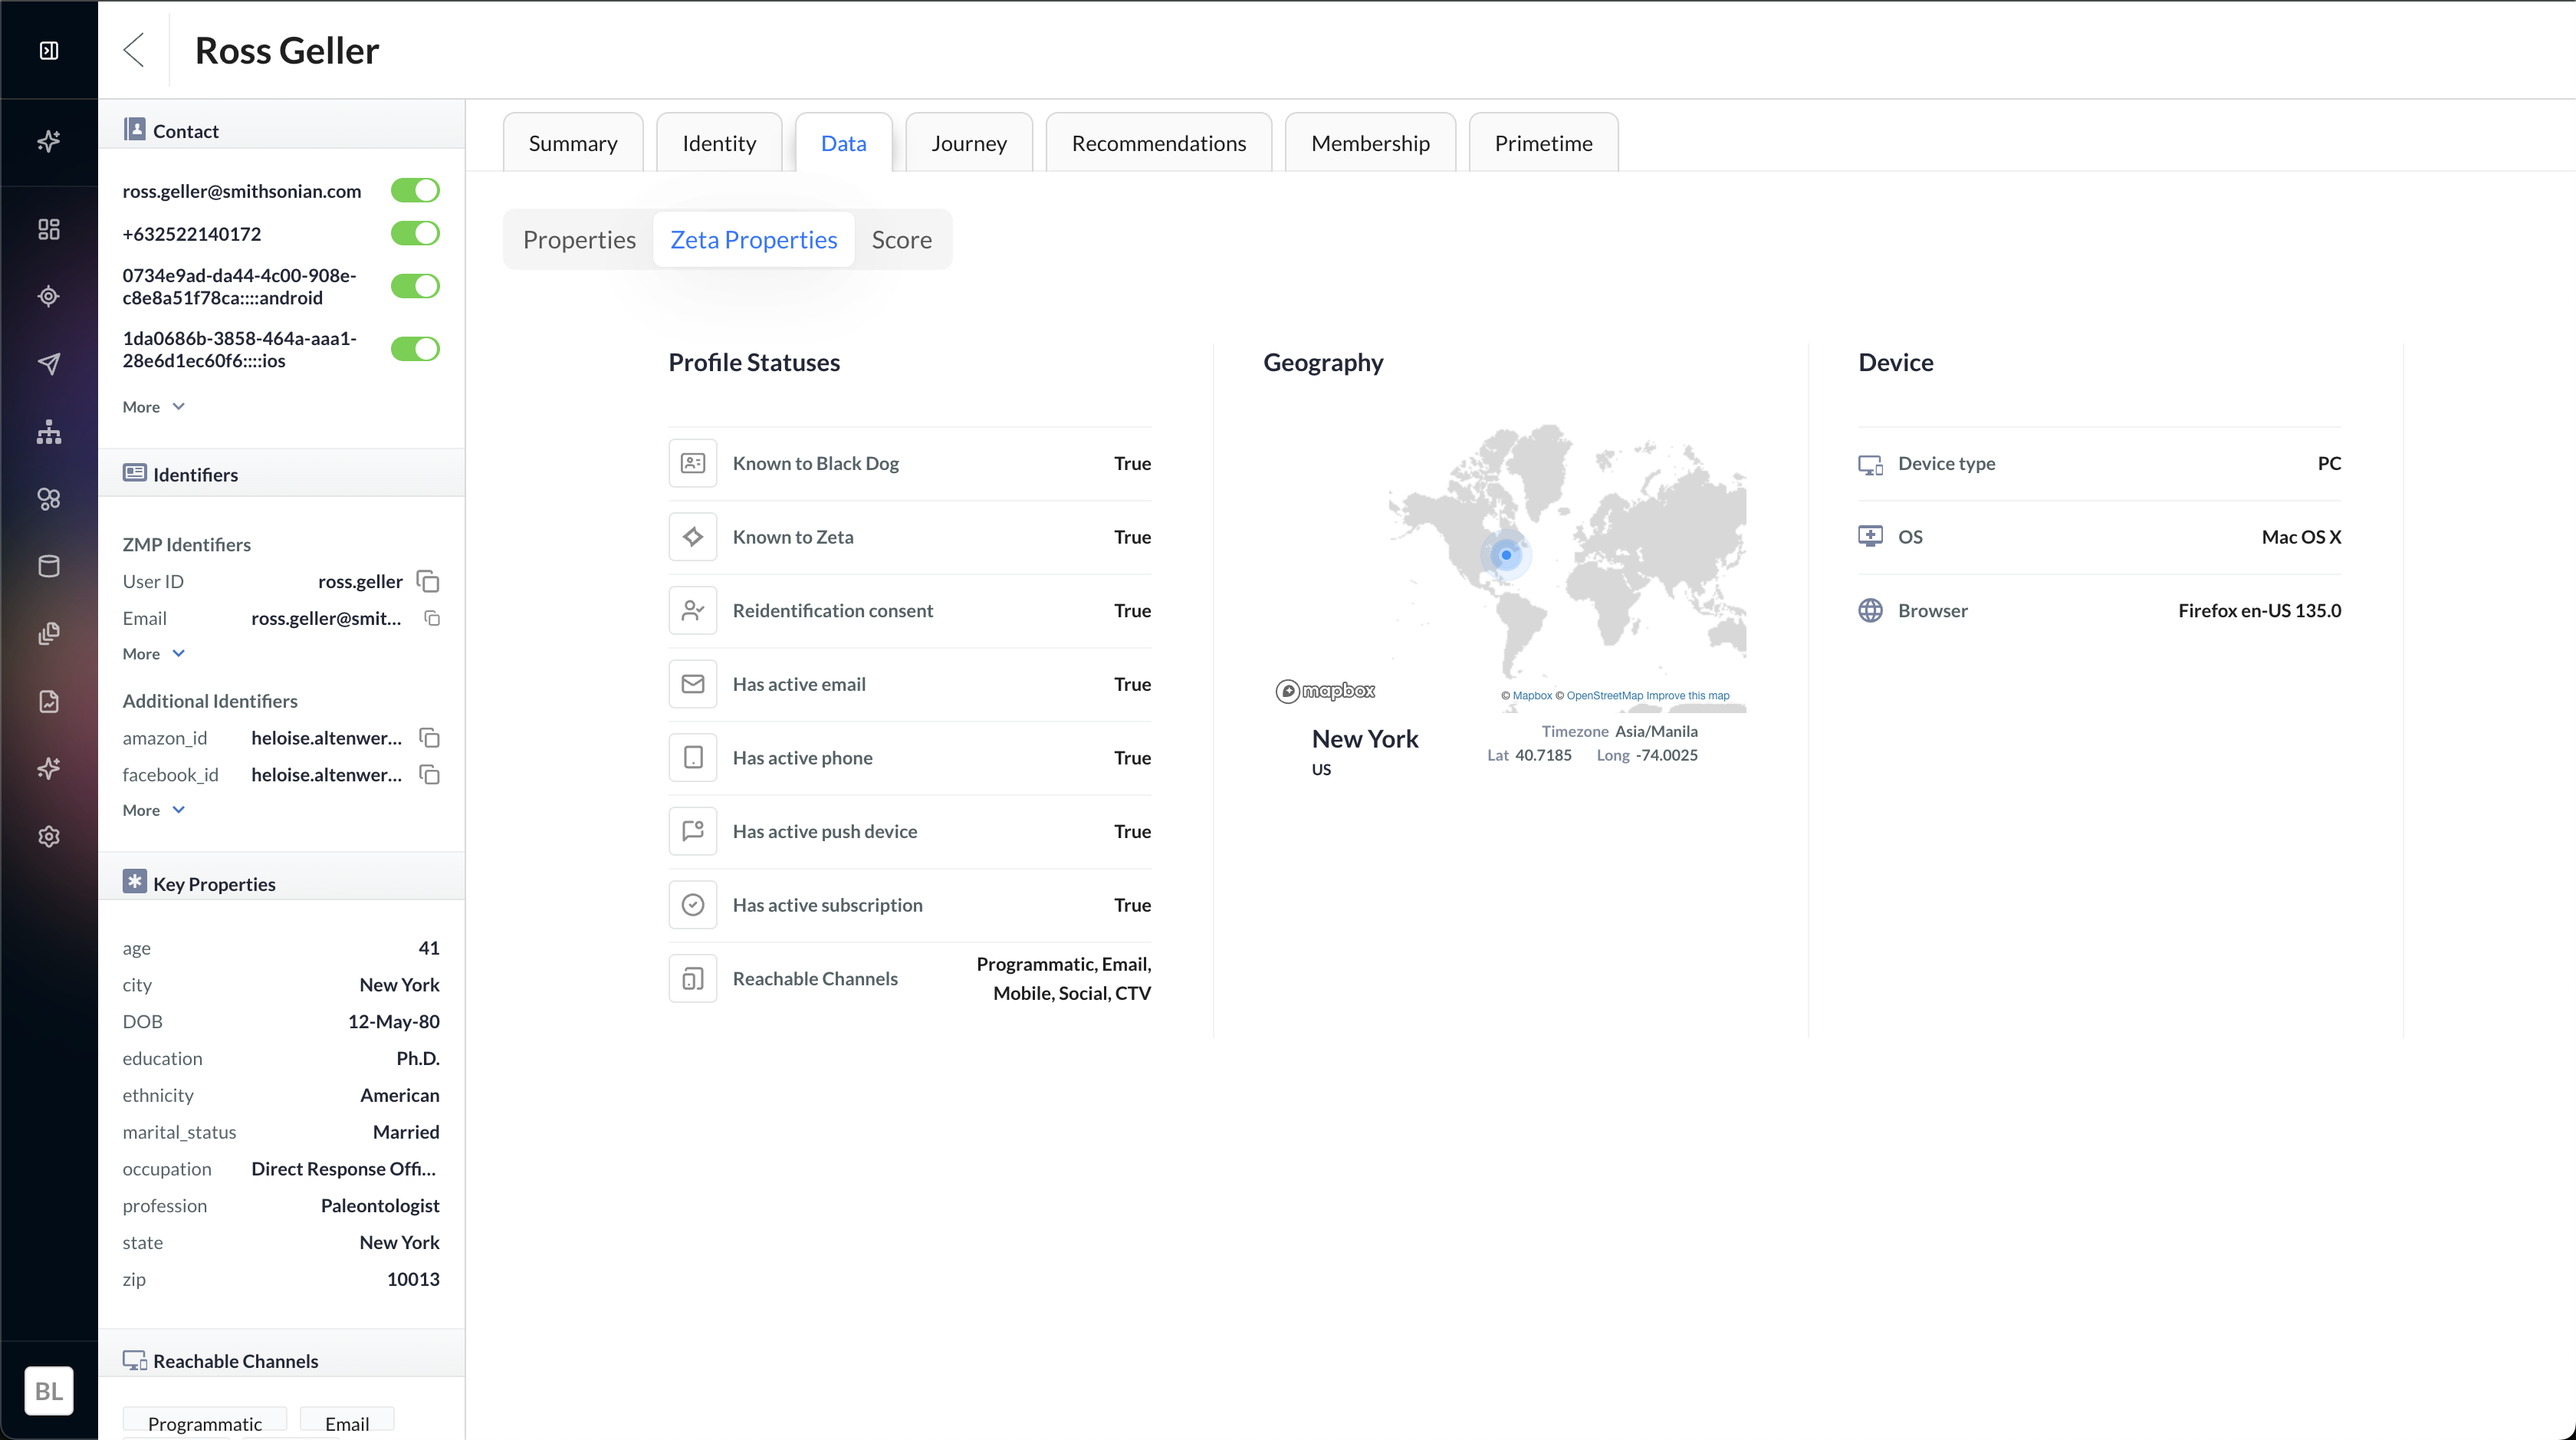Viewport: 2576px width, 1440px height.
Task: Copy the User ID ross.geller
Action: [x=428, y=581]
